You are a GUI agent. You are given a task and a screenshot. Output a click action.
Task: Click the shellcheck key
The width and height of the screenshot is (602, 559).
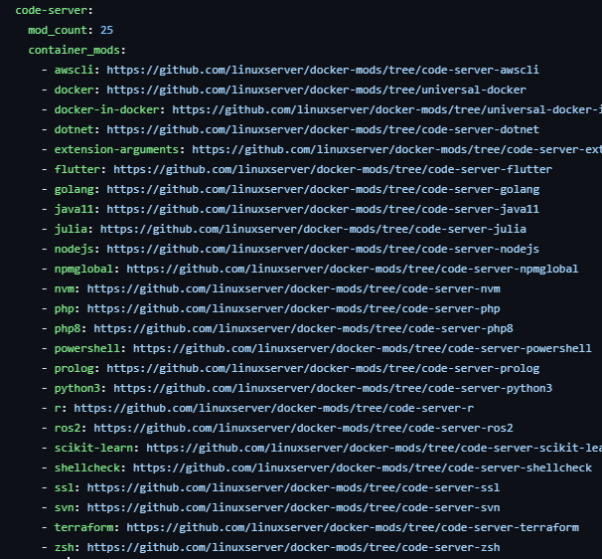87,468
